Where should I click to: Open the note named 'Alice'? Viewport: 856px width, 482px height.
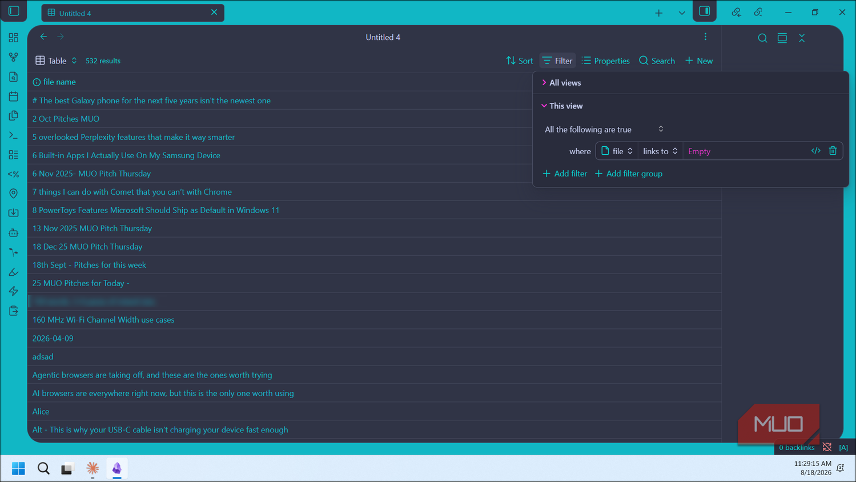(41, 411)
